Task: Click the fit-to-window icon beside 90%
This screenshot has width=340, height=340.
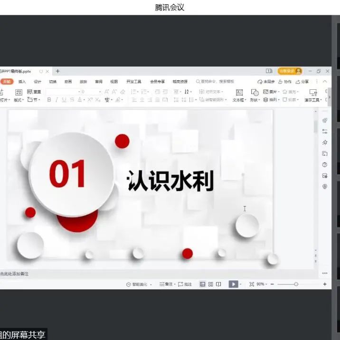Action: 252,284
